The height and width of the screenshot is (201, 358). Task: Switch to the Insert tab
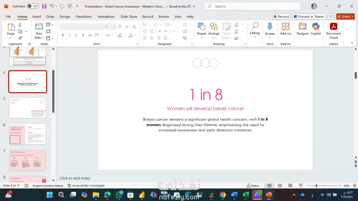pyautogui.click(x=37, y=16)
